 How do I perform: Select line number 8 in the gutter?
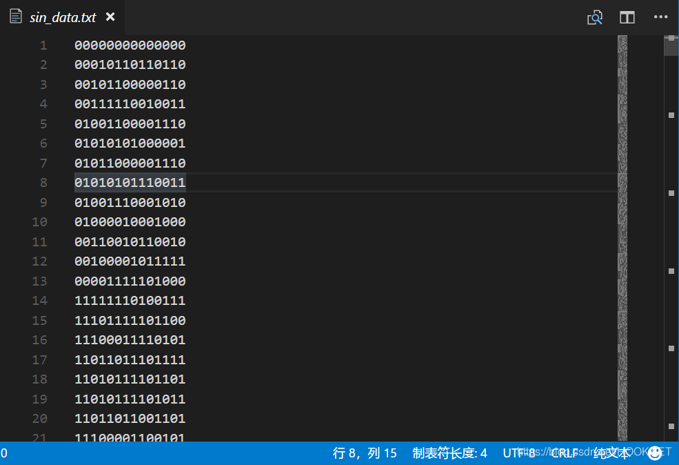click(43, 182)
